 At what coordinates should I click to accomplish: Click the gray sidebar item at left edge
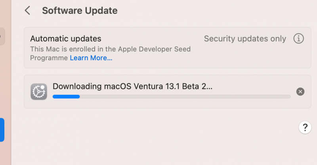(2, 36)
